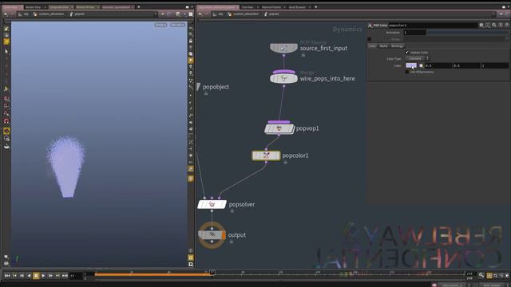Viewport: 511px width, 287px height.
Task: Select the wire_pops_into_here merge node
Action: (x=283, y=78)
